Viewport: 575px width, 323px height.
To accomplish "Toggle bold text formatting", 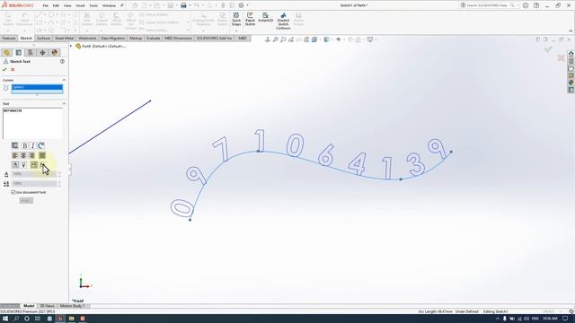I will pos(24,145).
